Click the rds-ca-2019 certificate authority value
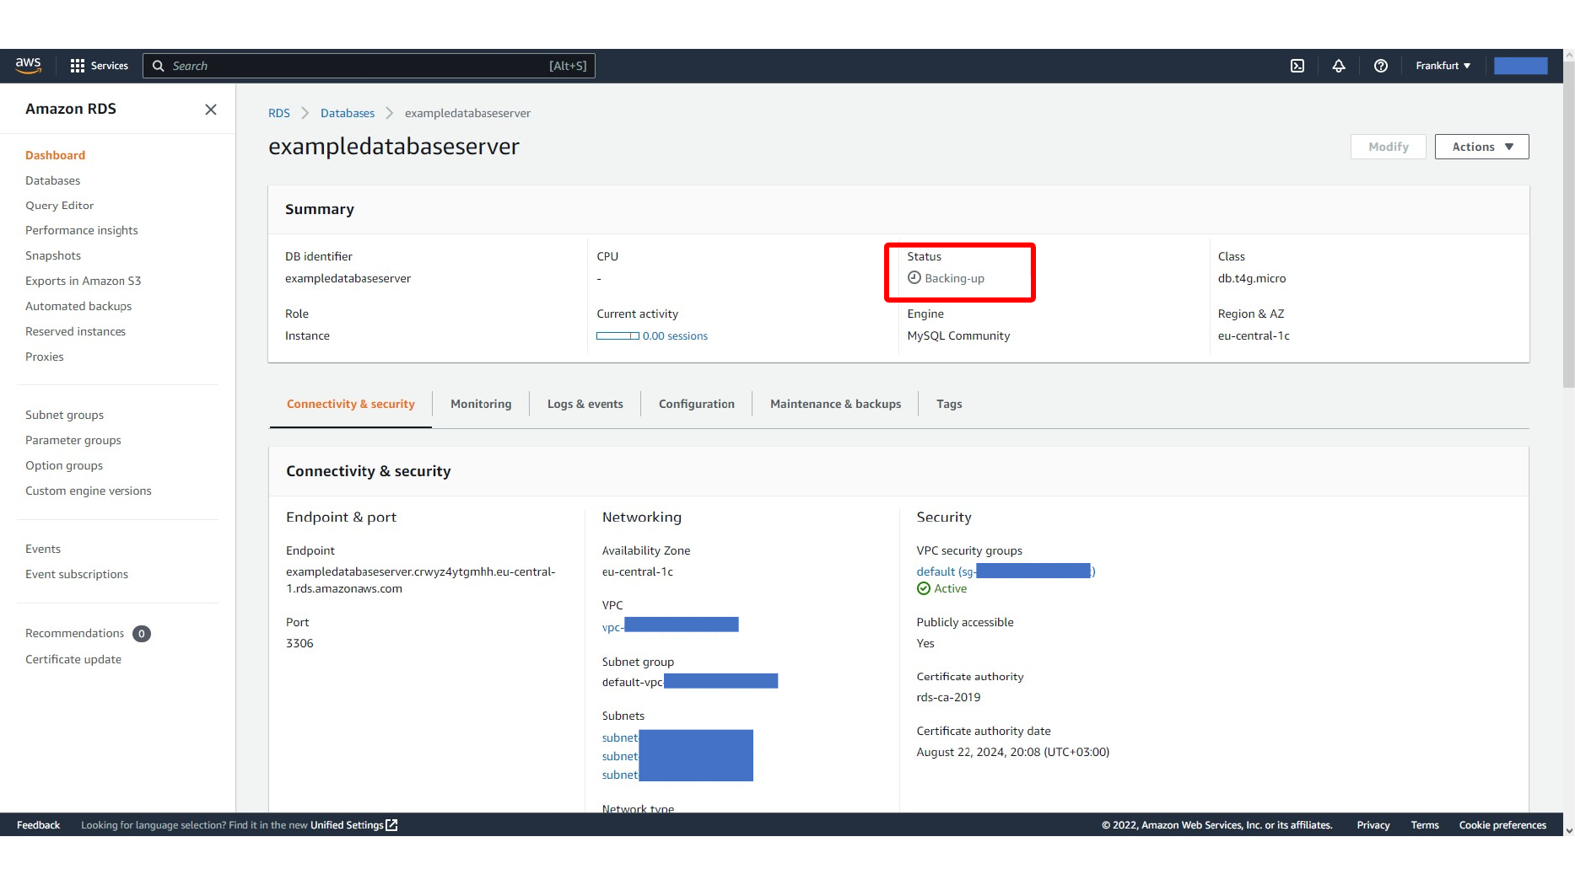 [948, 698]
